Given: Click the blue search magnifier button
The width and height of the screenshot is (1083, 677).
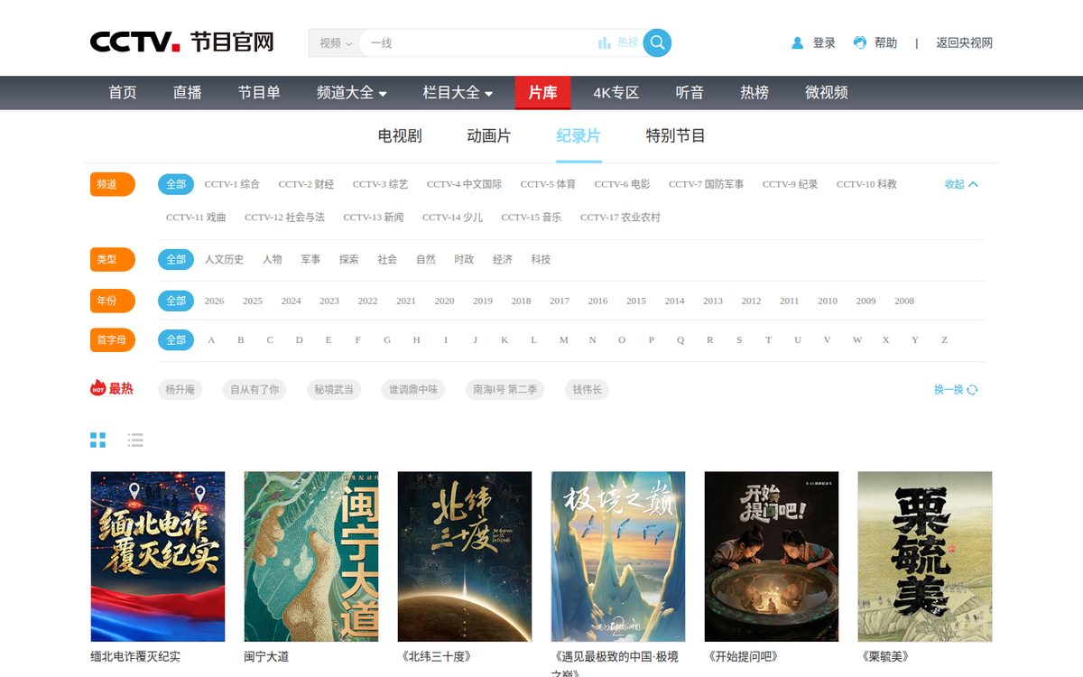Looking at the screenshot, I should pyautogui.click(x=657, y=42).
